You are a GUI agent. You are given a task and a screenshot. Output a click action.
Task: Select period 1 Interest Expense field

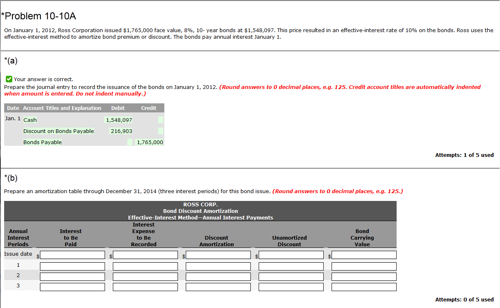(145, 266)
